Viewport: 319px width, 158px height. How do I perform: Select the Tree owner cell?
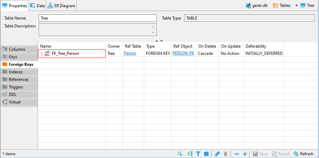[x=114, y=53]
